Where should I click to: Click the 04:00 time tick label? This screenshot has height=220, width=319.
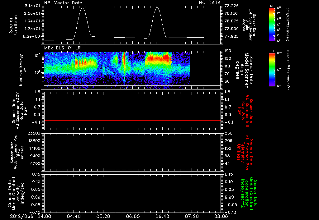pyautogui.click(x=44, y=217)
